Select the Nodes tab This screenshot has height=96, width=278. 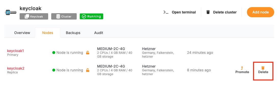pyautogui.click(x=48, y=33)
